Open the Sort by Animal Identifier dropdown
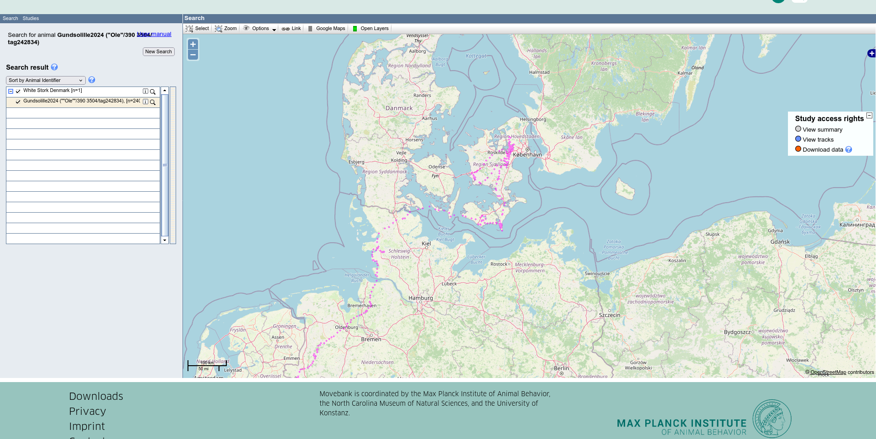 click(46, 81)
